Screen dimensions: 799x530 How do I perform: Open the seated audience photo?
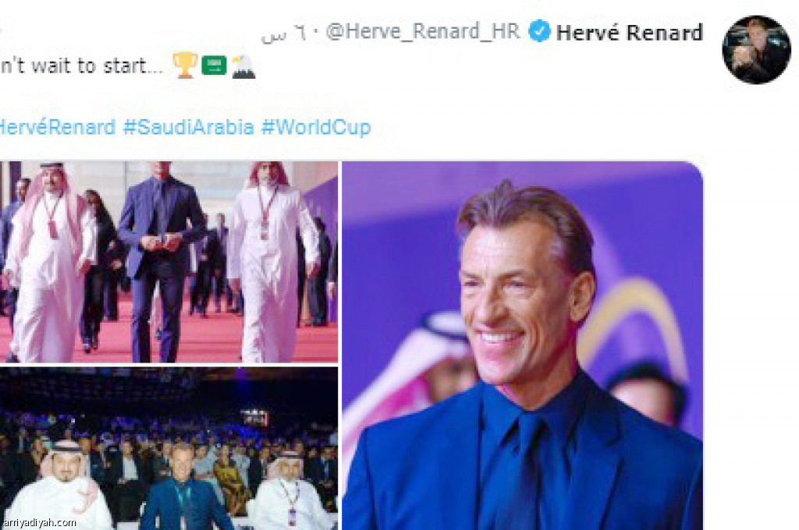point(169,448)
